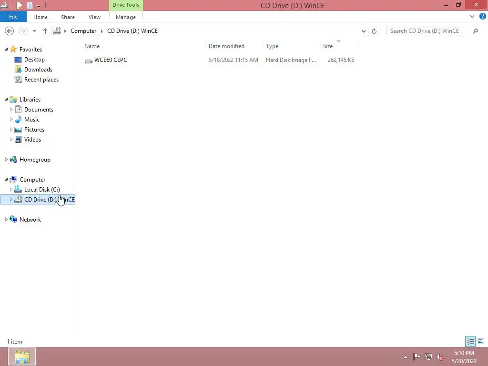
Task: Click the drive icon in address bar
Action: 57,30
